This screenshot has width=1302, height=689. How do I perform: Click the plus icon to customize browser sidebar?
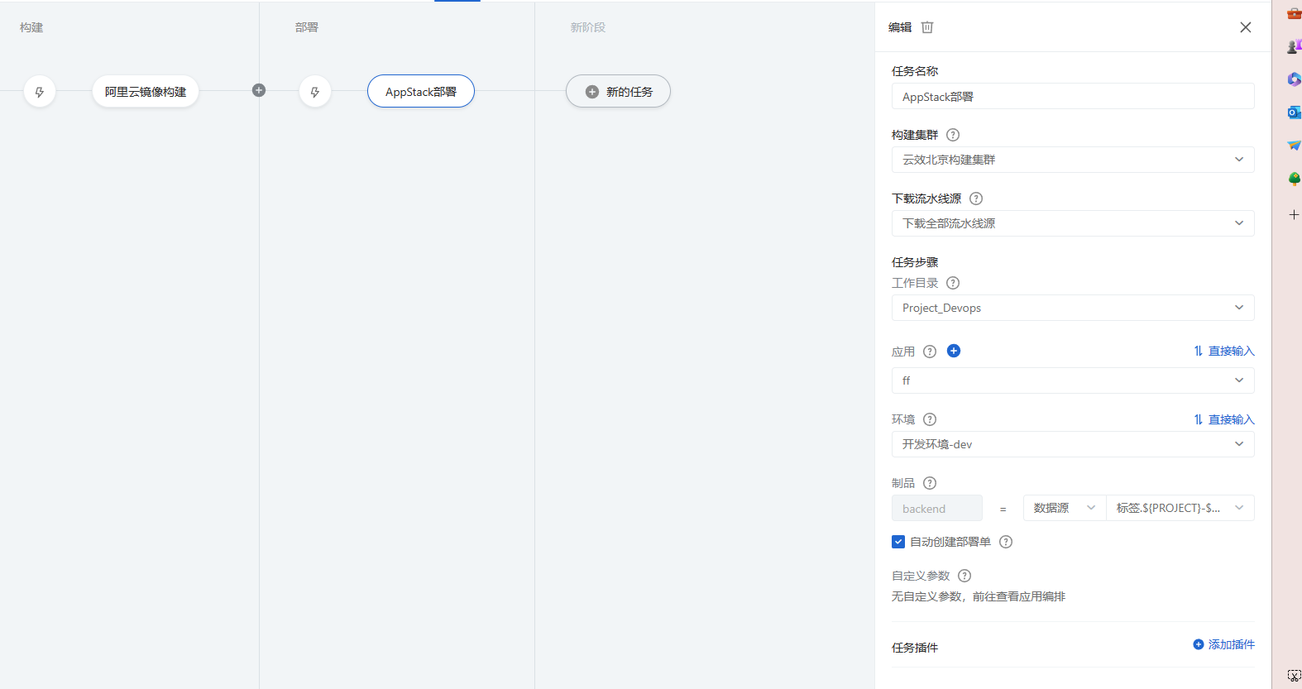1294,215
